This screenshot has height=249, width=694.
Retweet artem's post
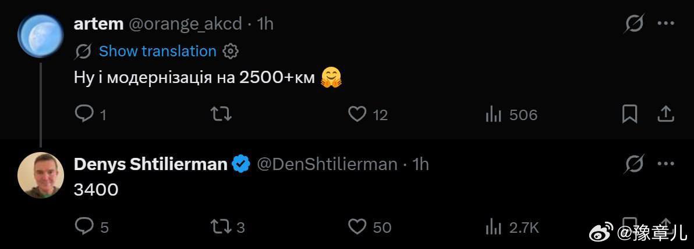(x=221, y=114)
